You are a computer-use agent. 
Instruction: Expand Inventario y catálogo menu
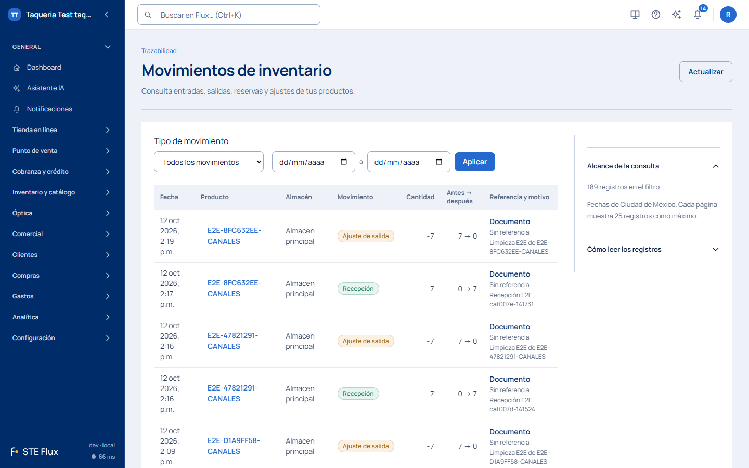(62, 192)
